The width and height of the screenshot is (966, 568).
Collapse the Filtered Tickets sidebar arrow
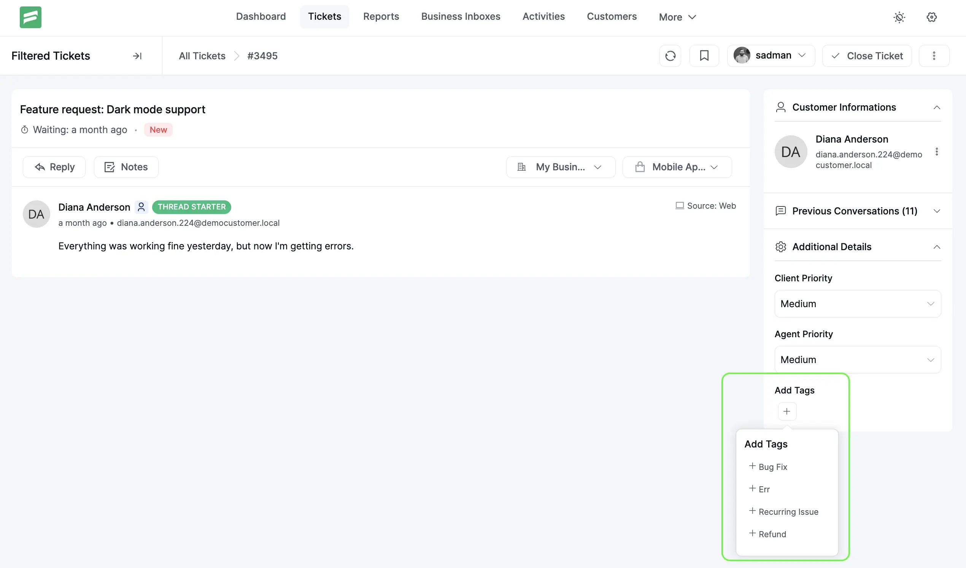click(137, 56)
